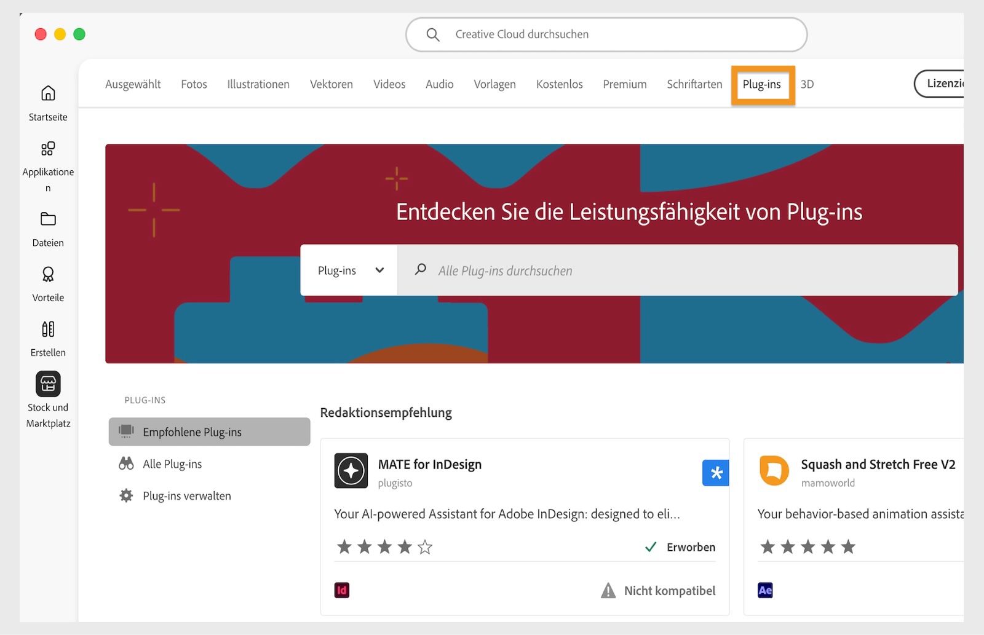This screenshot has width=984, height=635.
Task: Click the blue asterisk badge on MATE card
Action: point(716,473)
